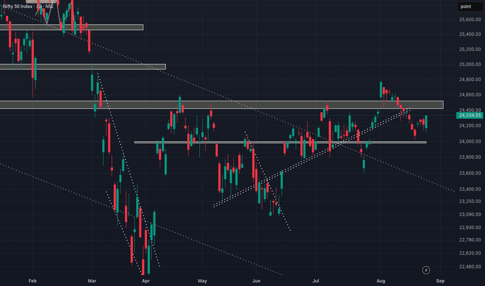485x286 pixels.
Task: Click the 25,600.00 price scale label
Action: coord(470,19)
